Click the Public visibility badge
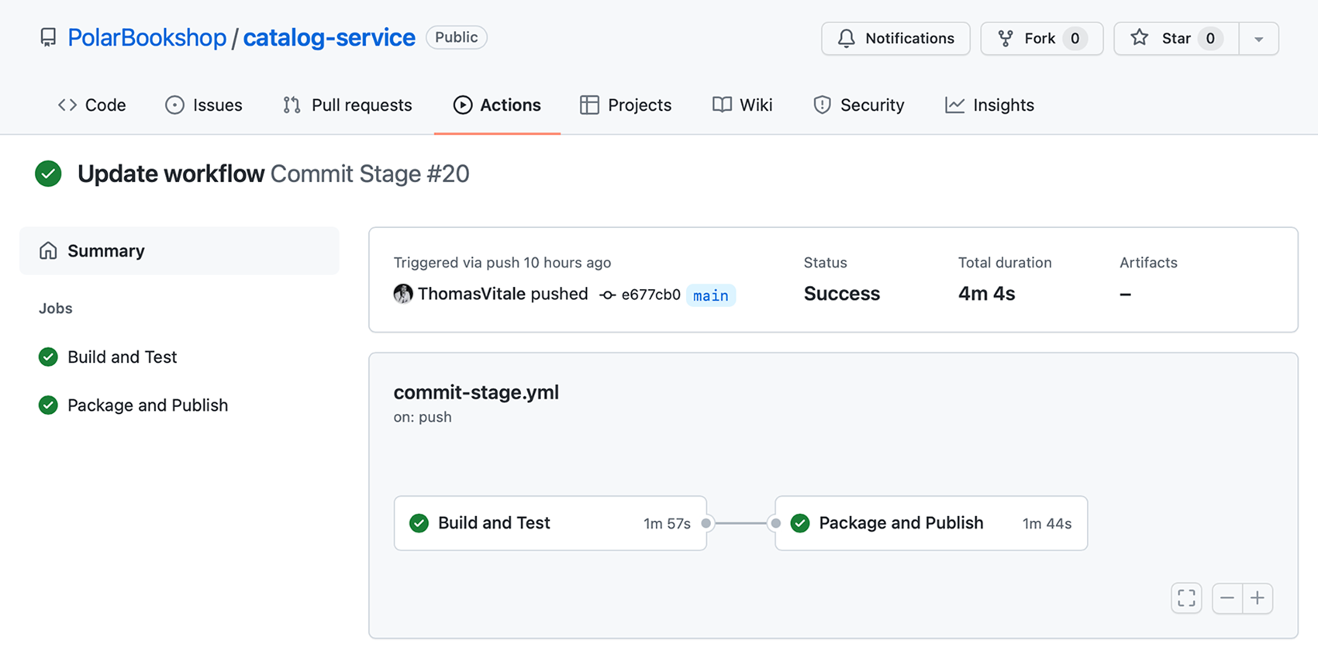Viewport: 1318px width, 648px height. coord(456,37)
